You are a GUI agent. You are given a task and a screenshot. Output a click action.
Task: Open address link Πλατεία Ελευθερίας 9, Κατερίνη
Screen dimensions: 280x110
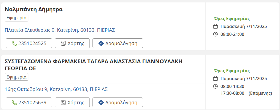click(60, 30)
